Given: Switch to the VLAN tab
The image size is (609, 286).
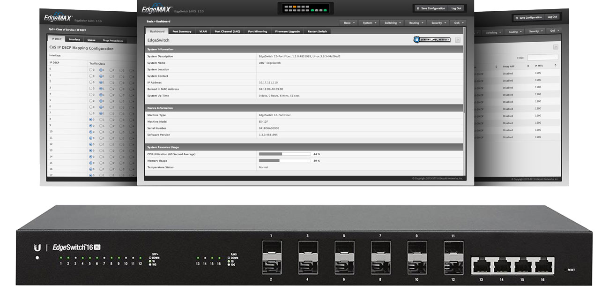Looking at the screenshot, I should click(203, 31).
